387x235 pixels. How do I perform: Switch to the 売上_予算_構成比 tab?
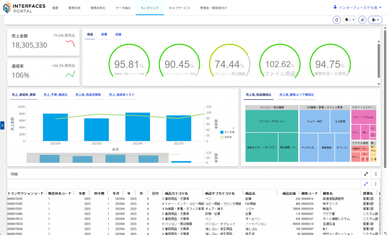56,95
